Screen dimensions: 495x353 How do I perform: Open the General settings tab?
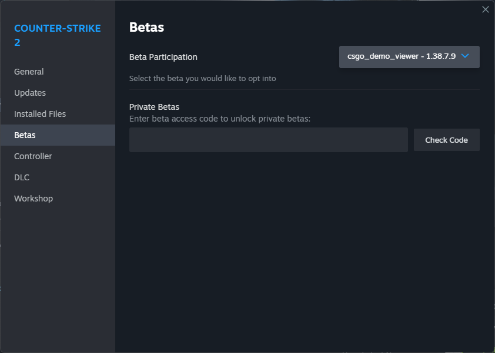[x=29, y=72]
